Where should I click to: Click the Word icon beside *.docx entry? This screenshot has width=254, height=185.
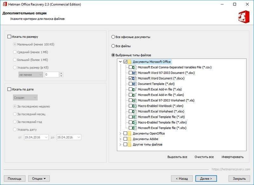135,78
